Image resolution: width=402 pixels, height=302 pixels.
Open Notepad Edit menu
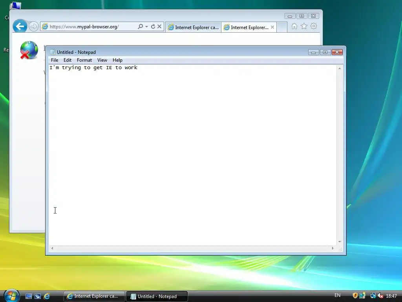point(68,60)
